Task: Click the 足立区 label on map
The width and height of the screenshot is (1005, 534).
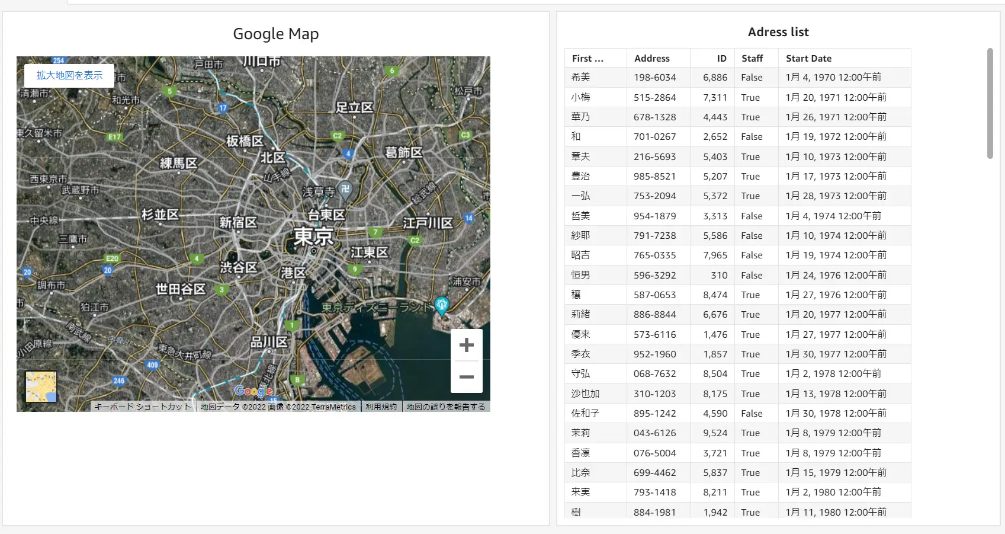Action: click(x=355, y=107)
